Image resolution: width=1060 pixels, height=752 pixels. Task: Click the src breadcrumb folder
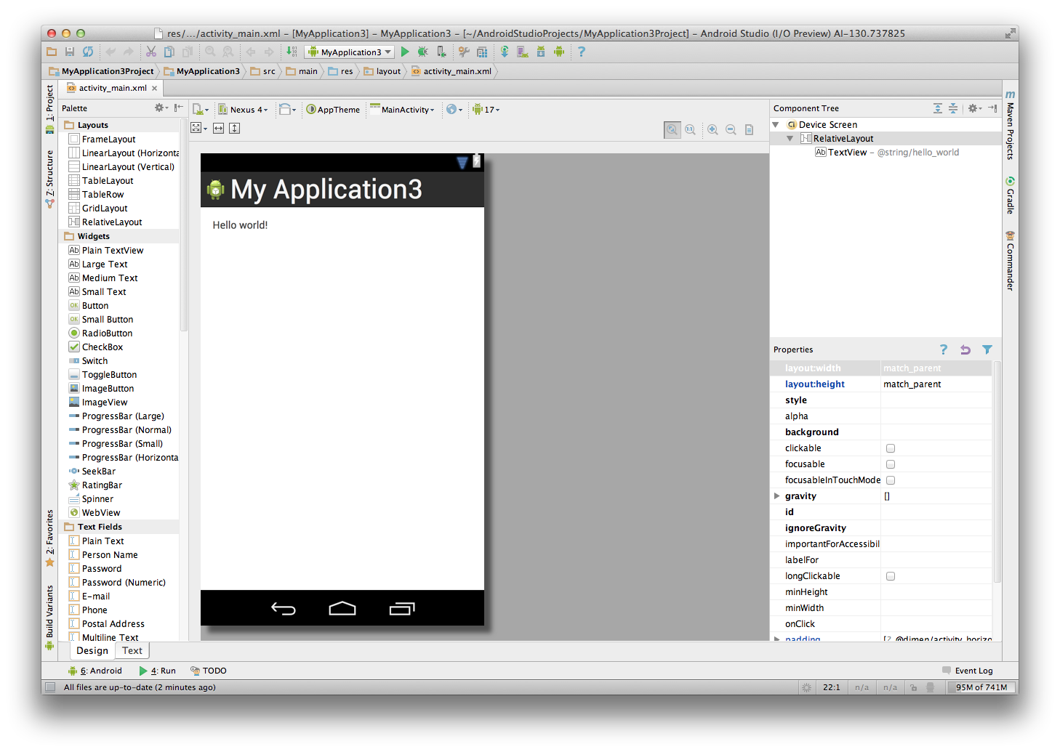pos(263,71)
